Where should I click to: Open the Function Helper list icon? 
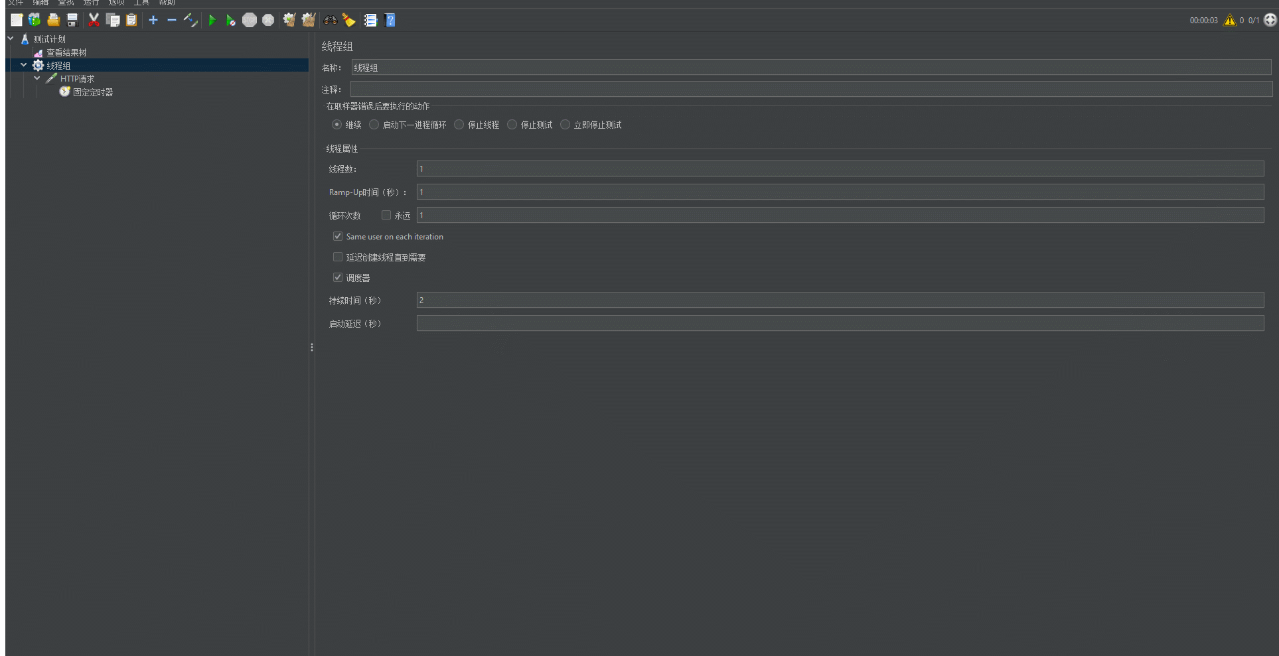370,21
